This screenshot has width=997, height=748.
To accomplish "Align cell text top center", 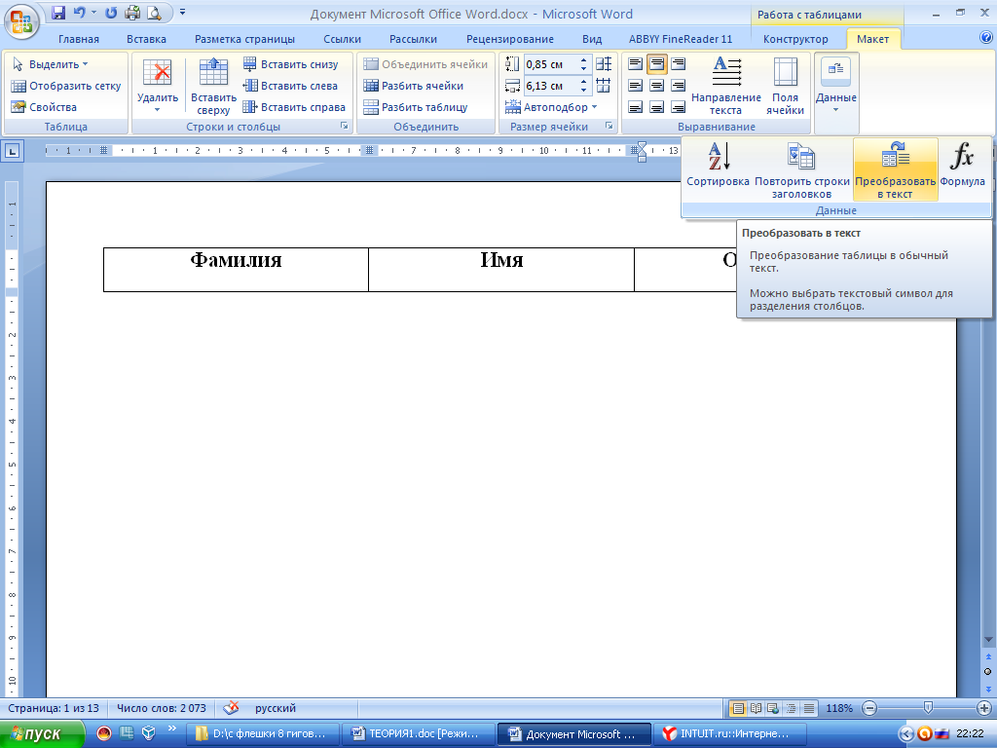I will tap(657, 64).
